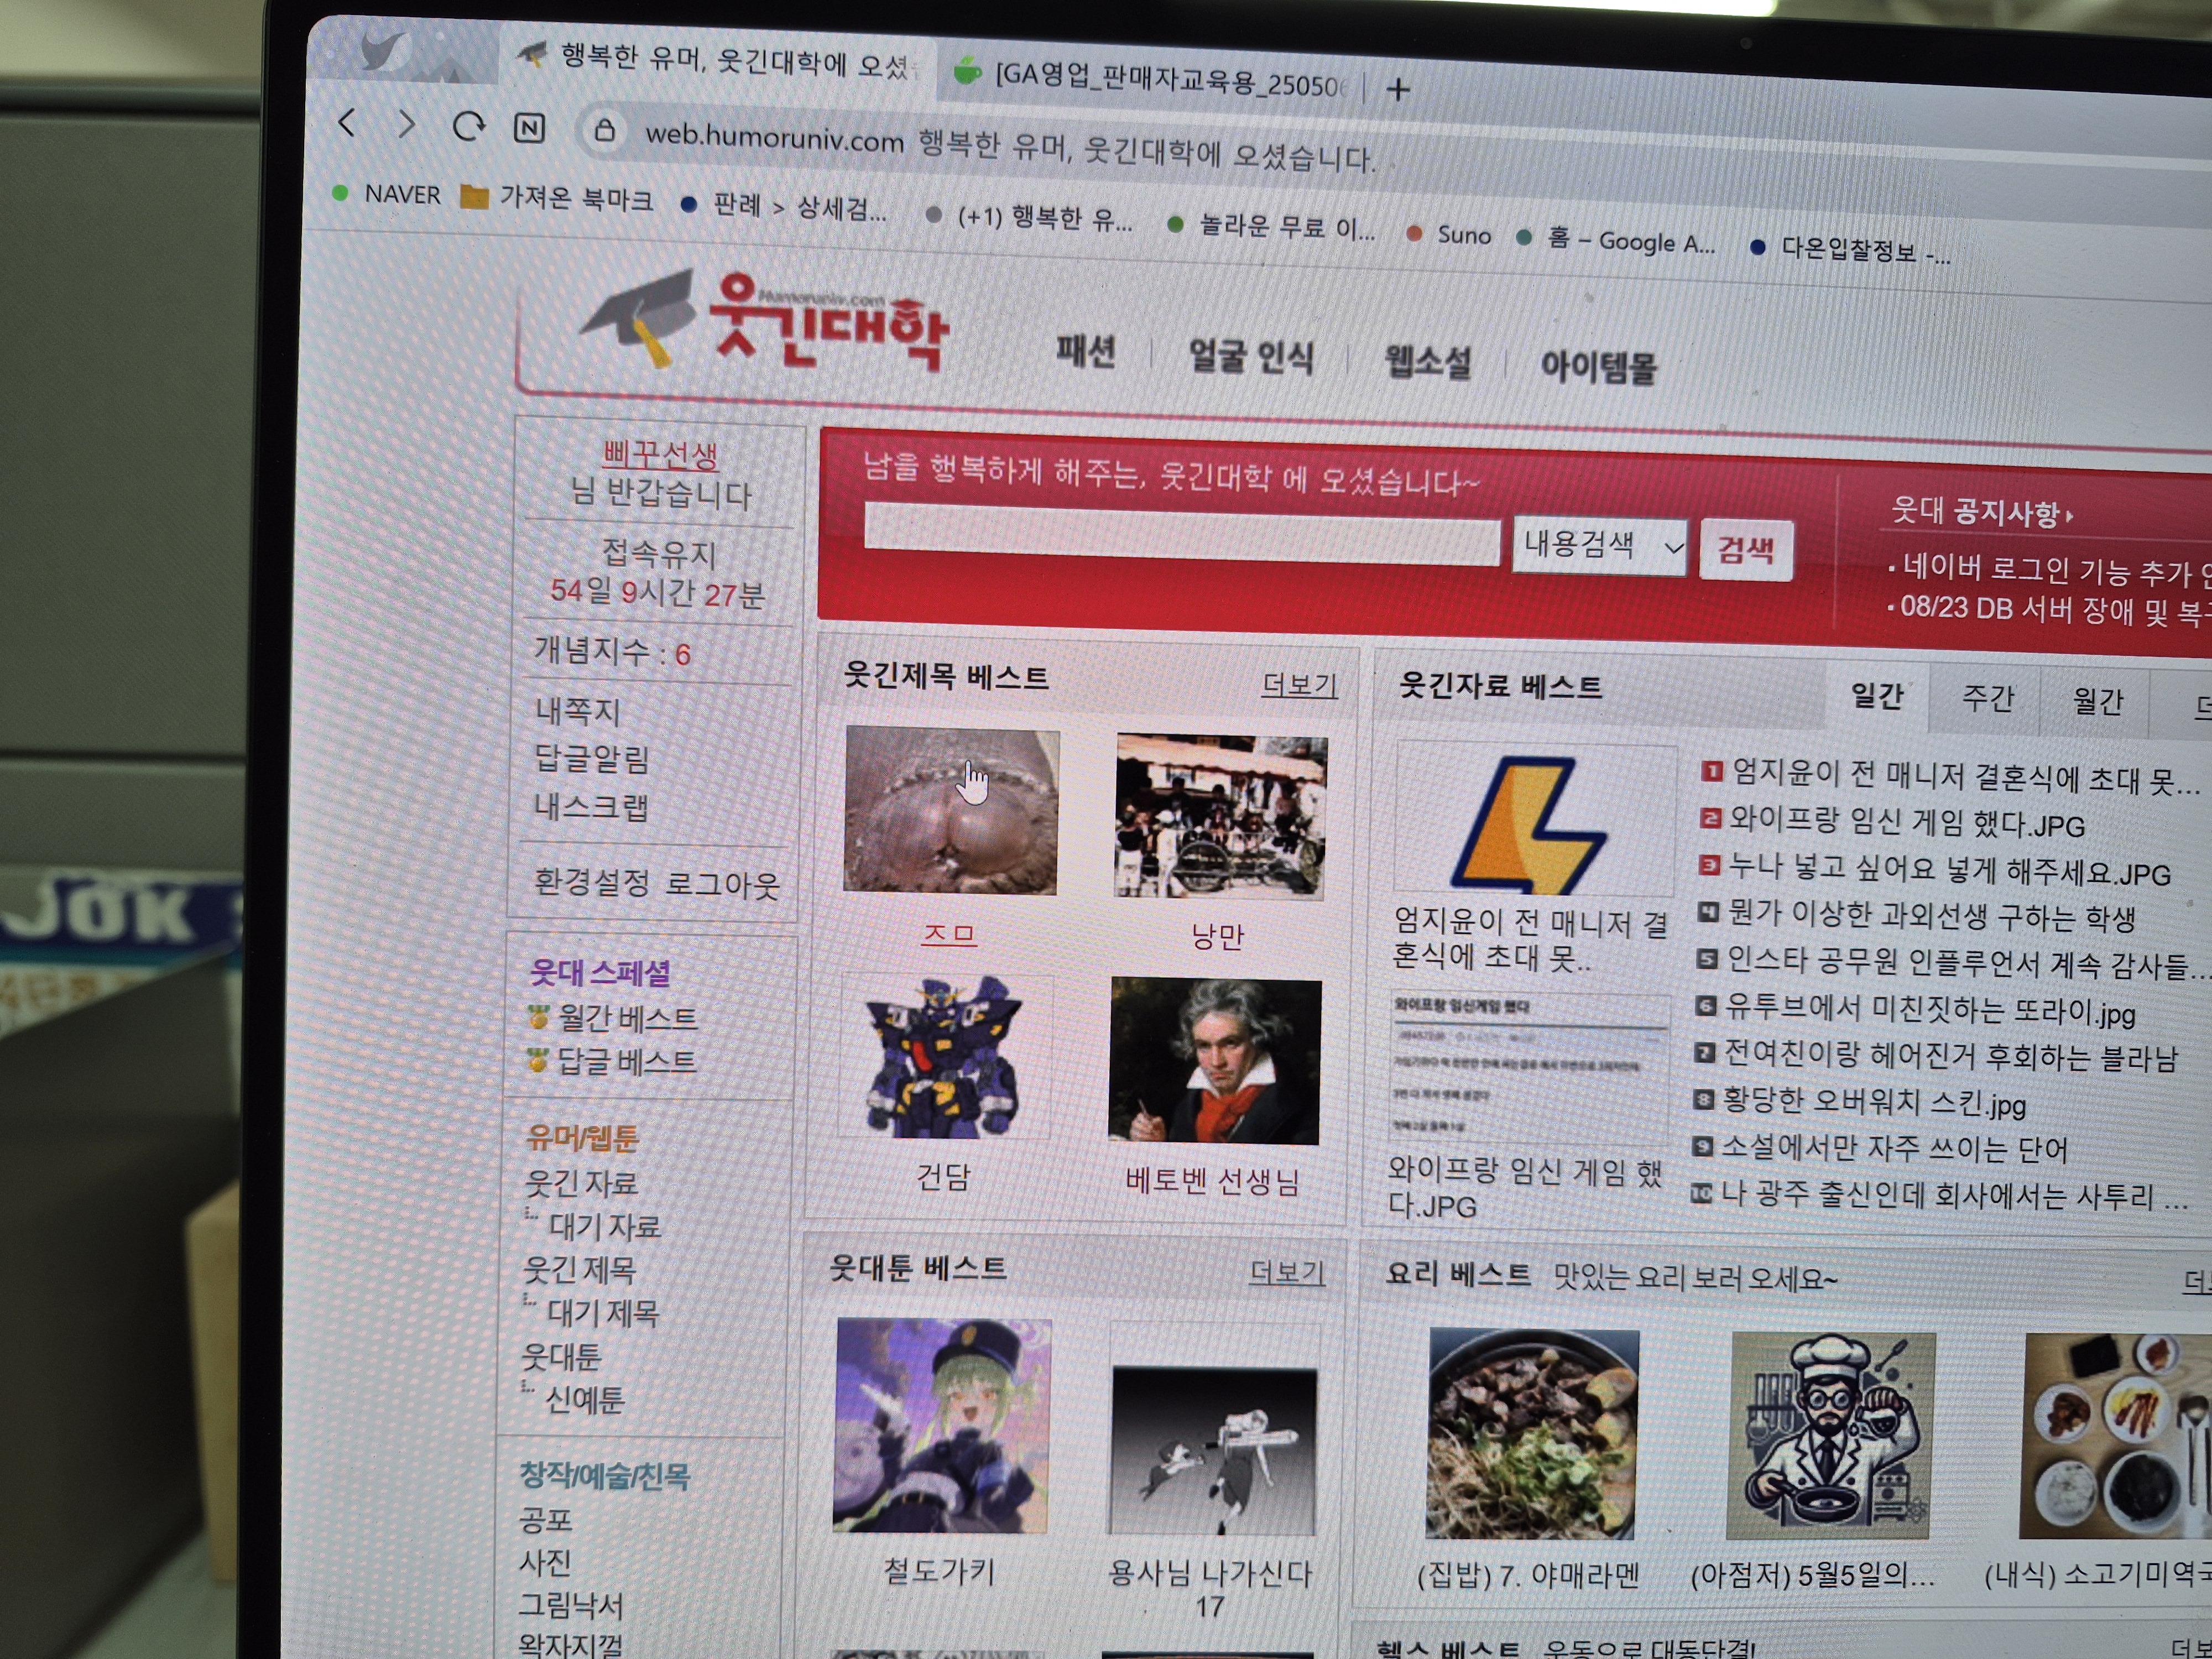This screenshot has width=2212, height=1659.
Task: Click the 가져온 북마크 folder icon
Action: [474, 196]
